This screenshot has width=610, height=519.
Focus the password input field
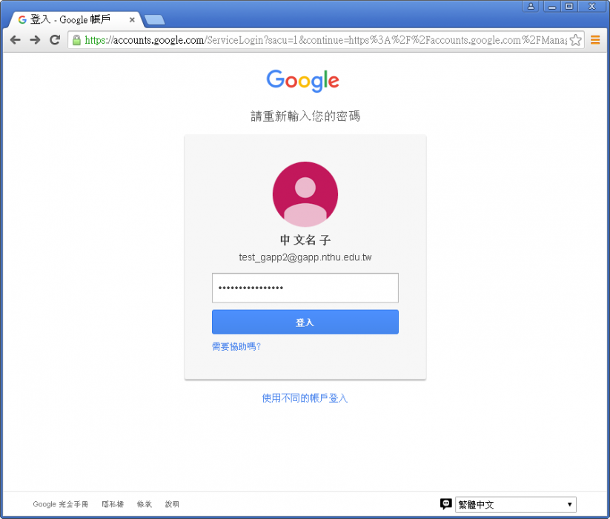coord(305,288)
